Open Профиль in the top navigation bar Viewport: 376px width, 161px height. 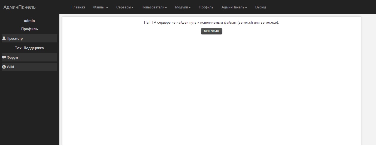pyautogui.click(x=206, y=7)
